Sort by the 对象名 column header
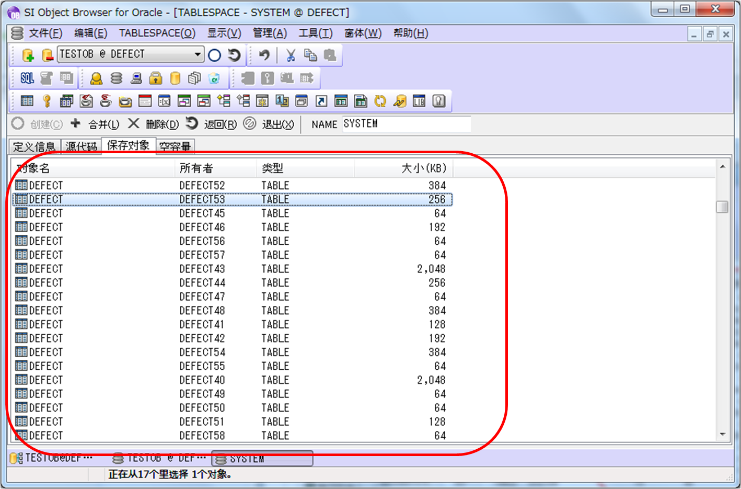 [x=93, y=168]
